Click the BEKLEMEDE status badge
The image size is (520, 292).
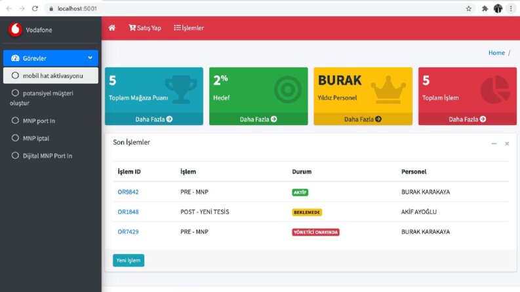tap(307, 212)
